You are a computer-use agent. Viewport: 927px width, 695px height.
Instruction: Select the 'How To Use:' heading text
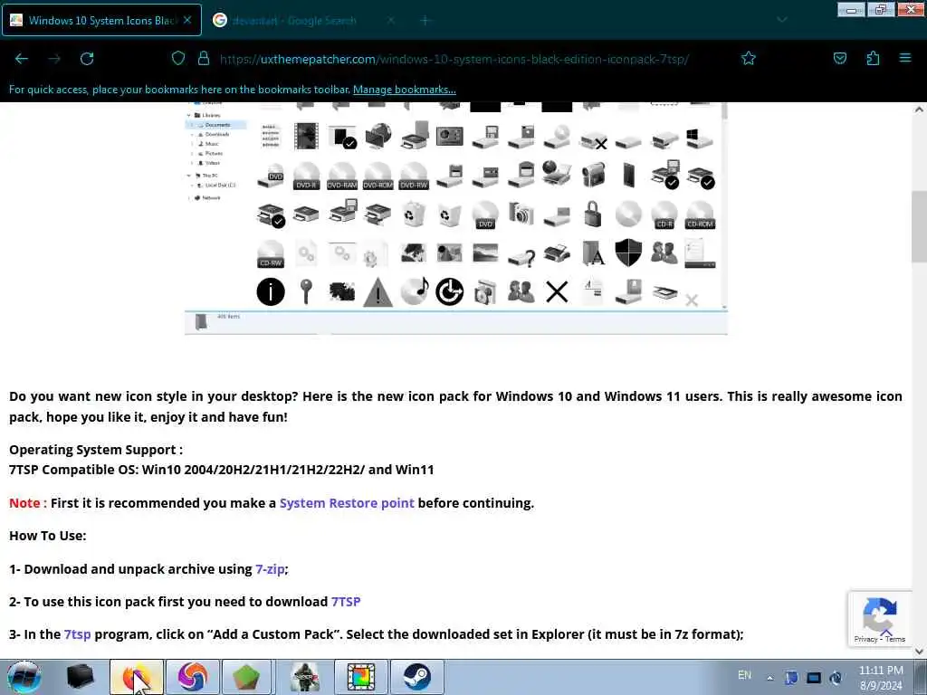[48, 536]
